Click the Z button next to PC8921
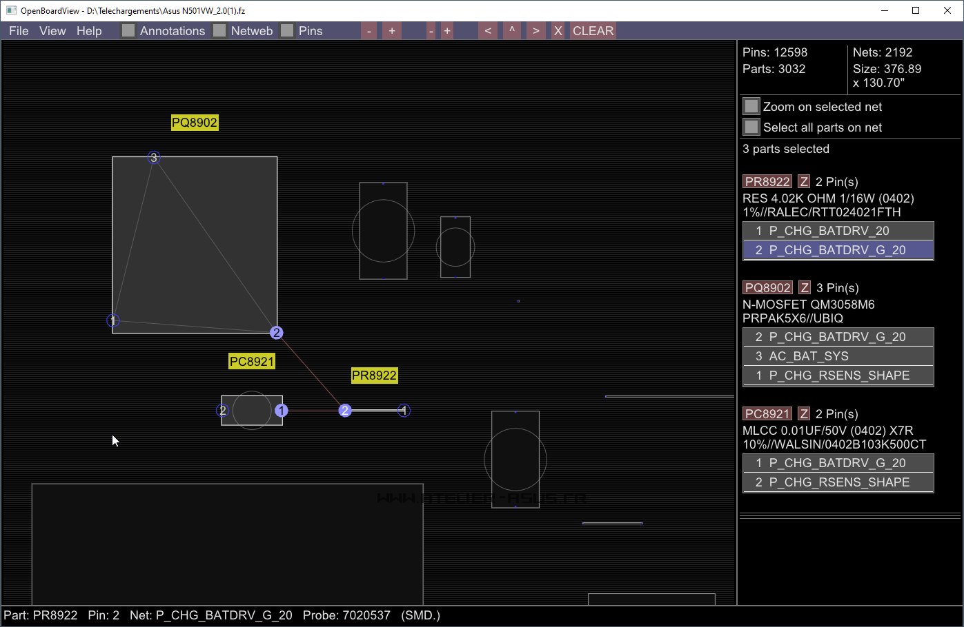 click(x=804, y=414)
